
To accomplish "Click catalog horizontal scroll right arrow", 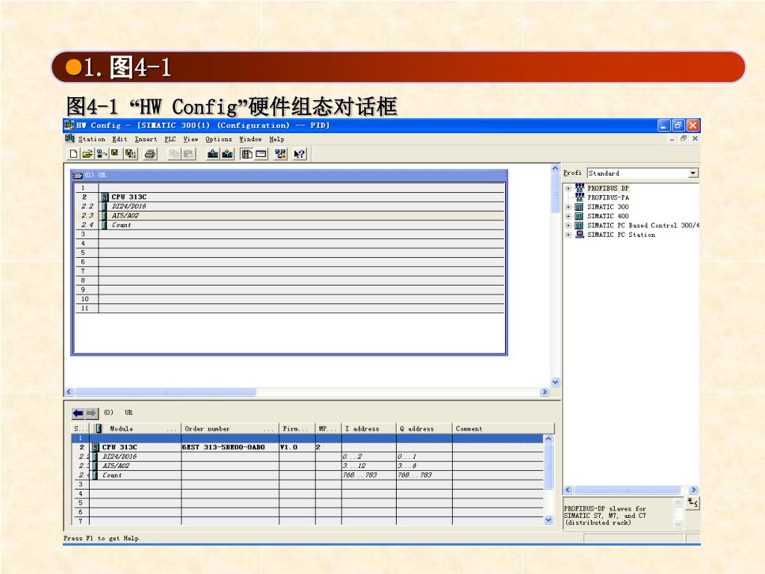I will (x=693, y=490).
